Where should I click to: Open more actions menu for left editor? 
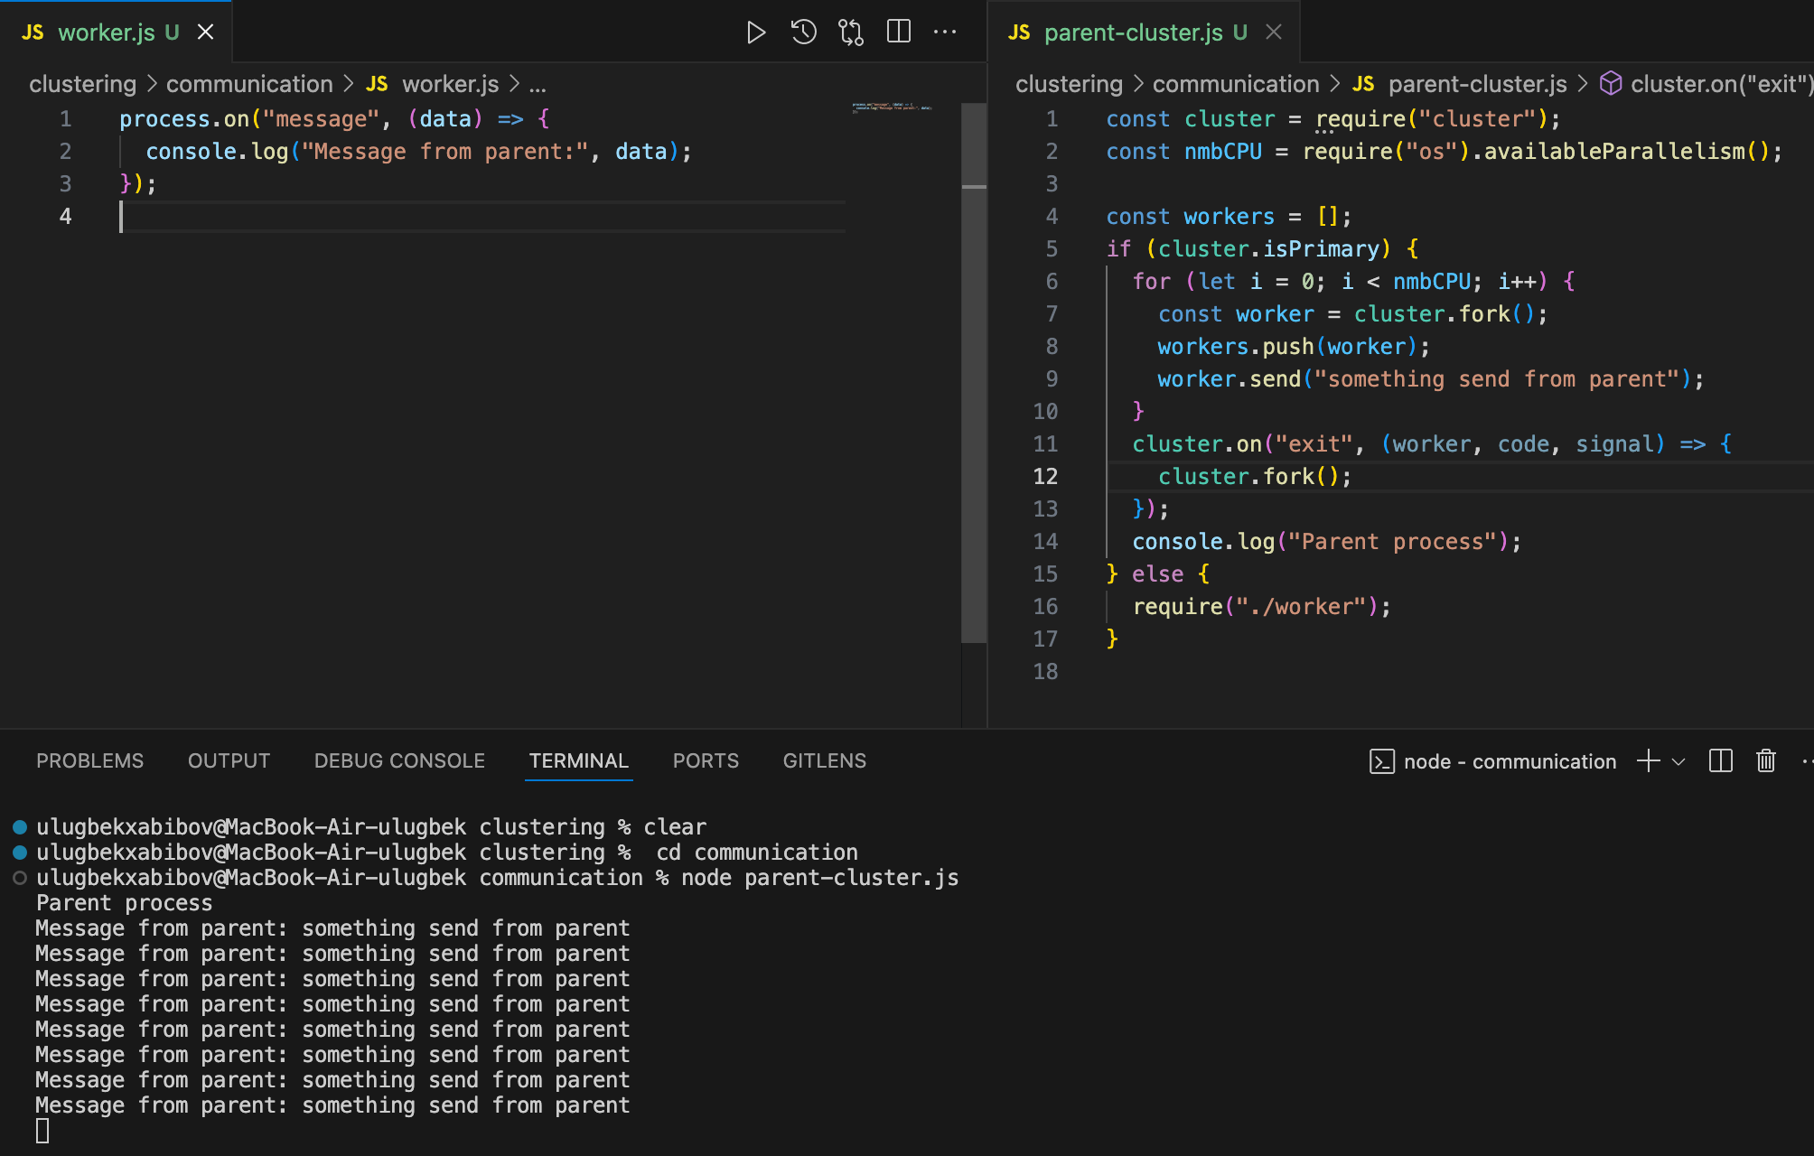tap(945, 32)
